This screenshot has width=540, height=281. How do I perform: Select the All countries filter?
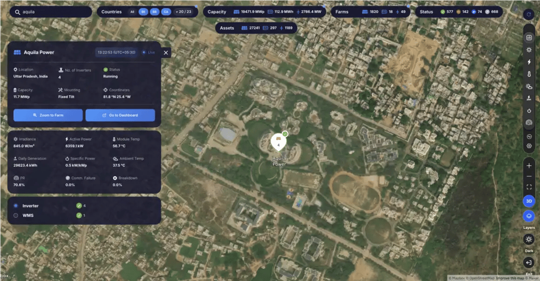coord(132,12)
